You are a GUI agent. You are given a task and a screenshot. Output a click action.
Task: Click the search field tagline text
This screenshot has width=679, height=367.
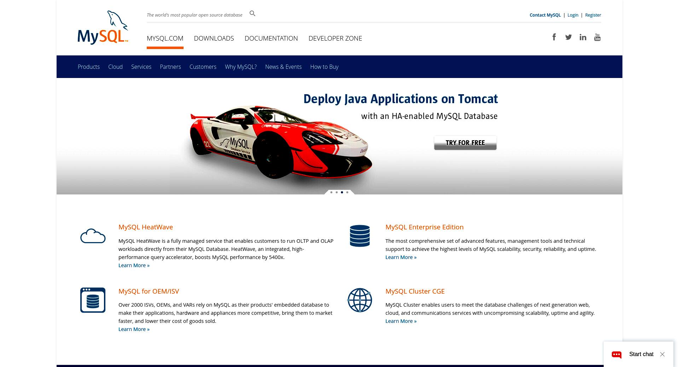pos(195,15)
